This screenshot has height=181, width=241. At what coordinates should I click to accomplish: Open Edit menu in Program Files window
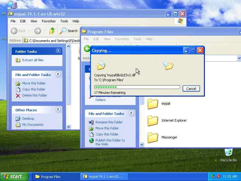point(96,39)
